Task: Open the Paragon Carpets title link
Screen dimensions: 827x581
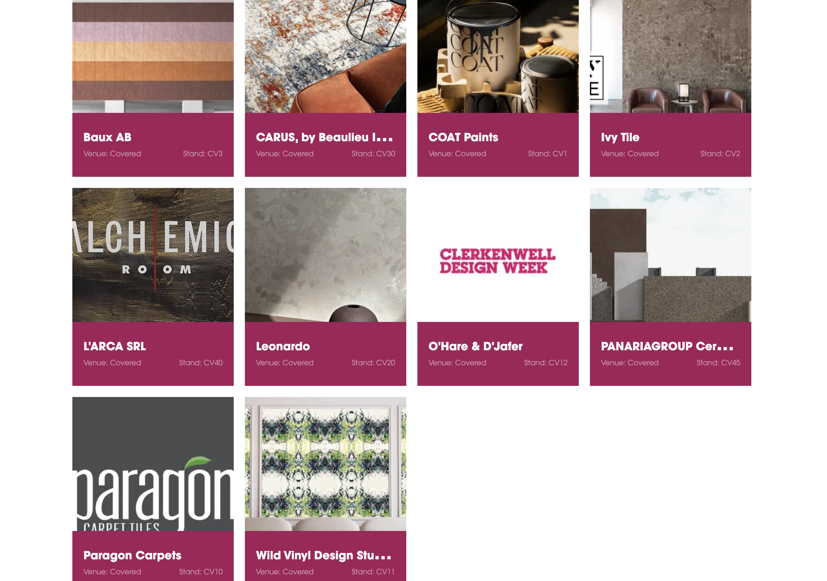Action: click(132, 555)
